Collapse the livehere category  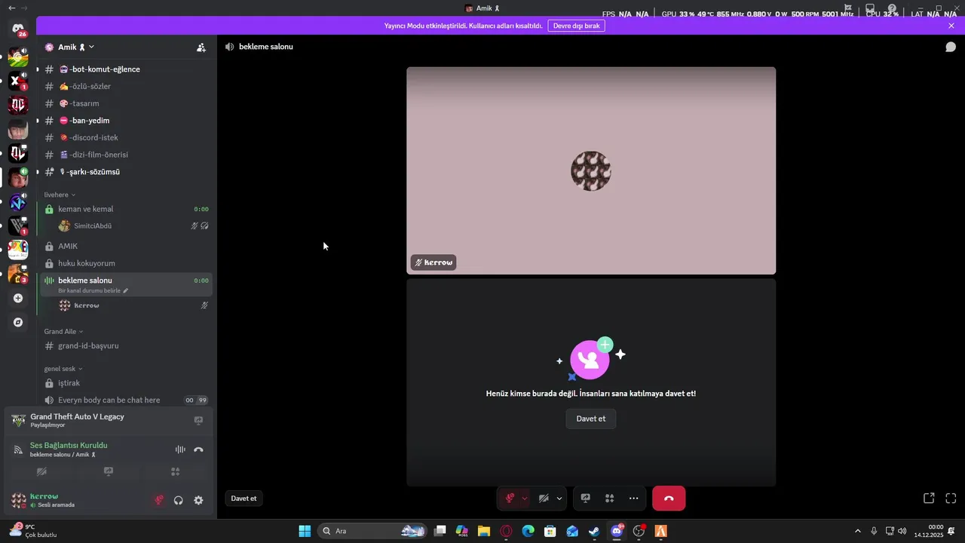click(60, 195)
